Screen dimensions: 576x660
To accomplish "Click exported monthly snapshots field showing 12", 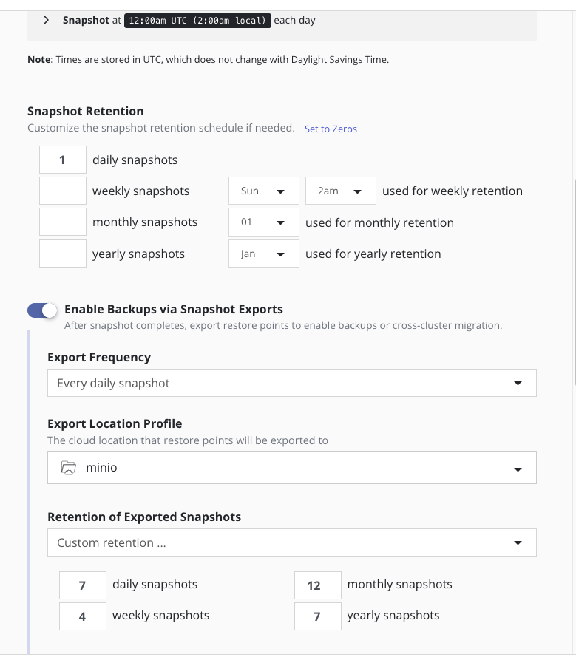I will coord(317,585).
